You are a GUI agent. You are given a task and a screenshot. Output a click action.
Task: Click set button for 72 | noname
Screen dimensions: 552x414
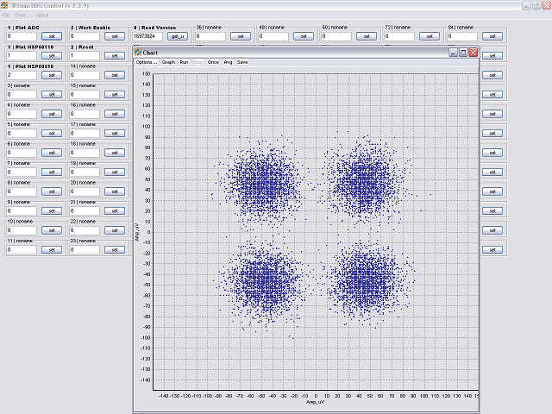pyautogui.click(x=430, y=36)
